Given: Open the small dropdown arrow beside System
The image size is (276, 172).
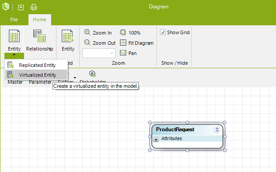Looking at the screenshot, I should tap(75, 78).
